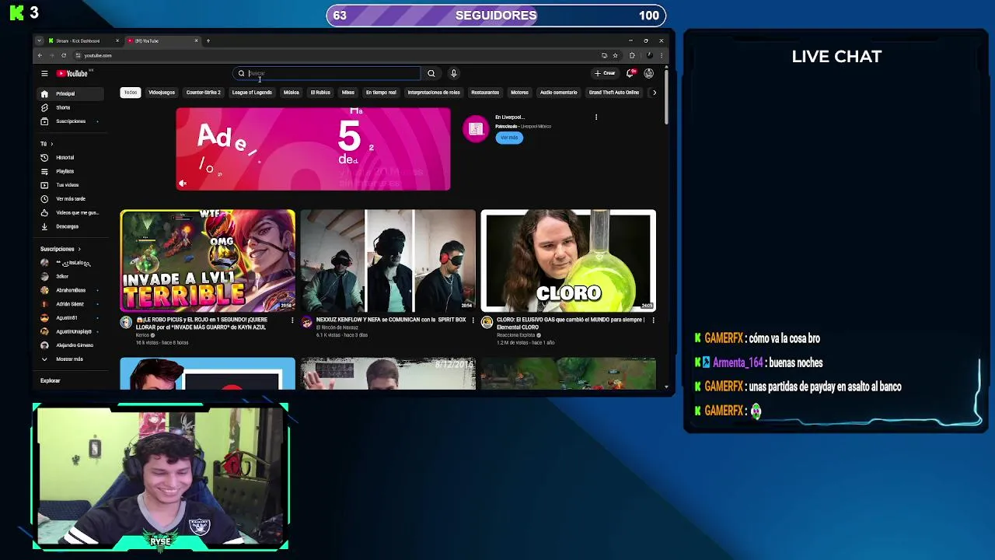Click the Liverpool advertiser logo
Image resolution: width=995 pixels, height=560 pixels.
[x=476, y=129]
